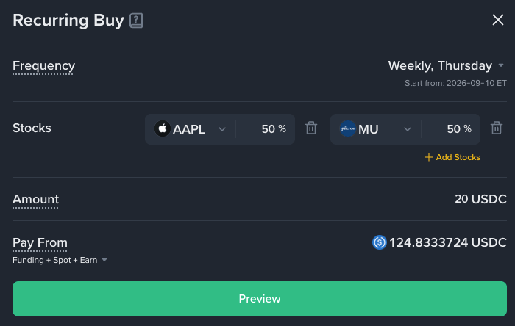
Task: Delete the AAPL stock row
Action: (311, 128)
